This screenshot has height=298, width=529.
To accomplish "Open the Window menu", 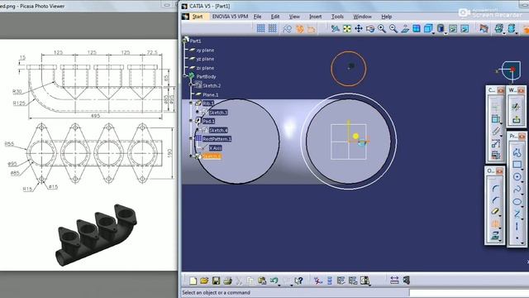I will (362, 17).
